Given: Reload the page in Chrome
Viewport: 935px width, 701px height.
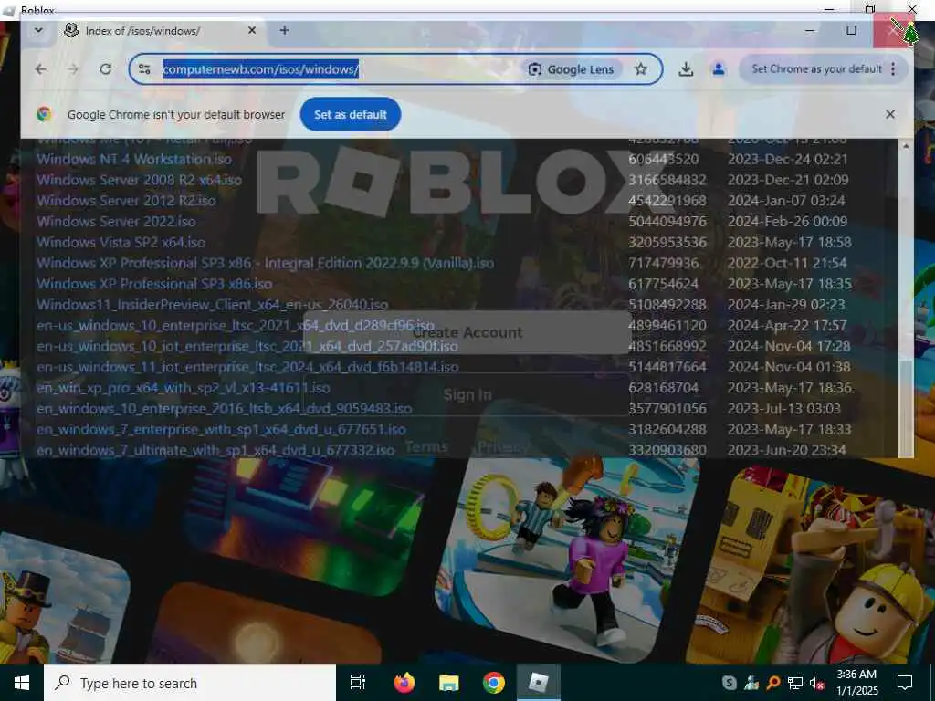Looking at the screenshot, I should [106, 69].
